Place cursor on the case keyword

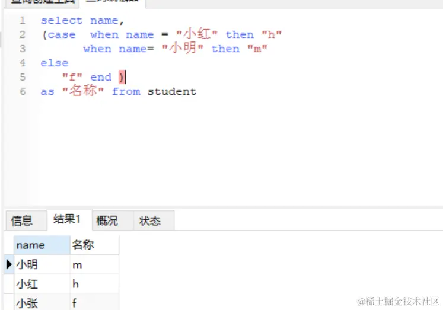pos(62,35)
